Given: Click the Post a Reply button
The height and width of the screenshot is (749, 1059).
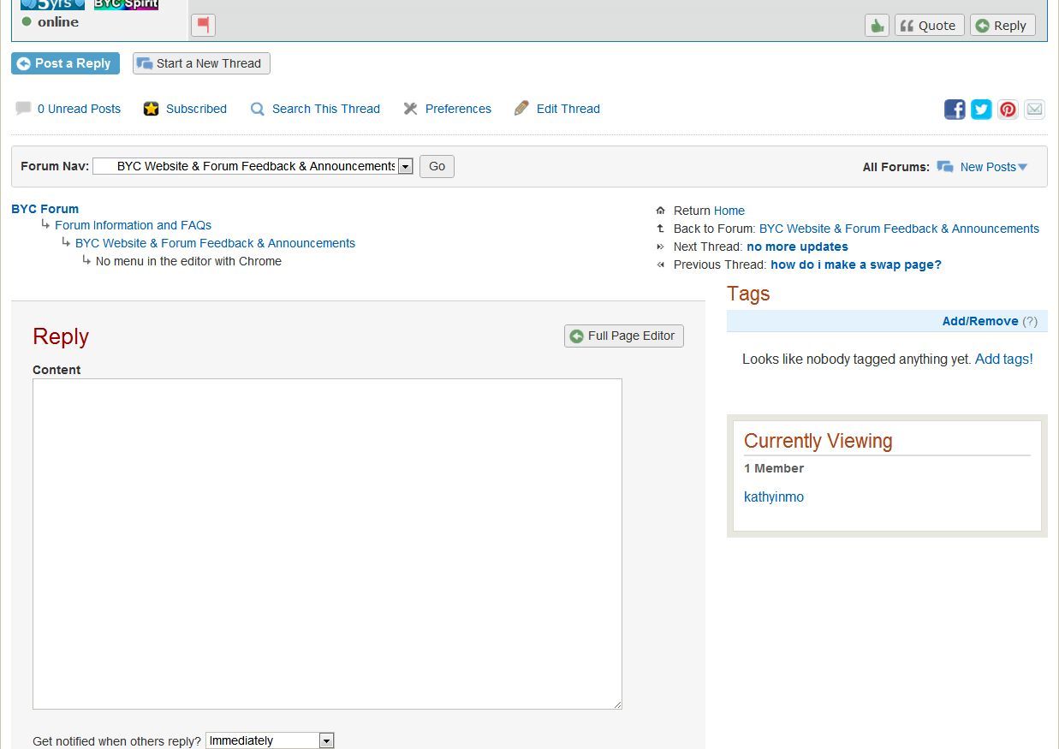Looking at the screenshot, I should tap(65, 63).
